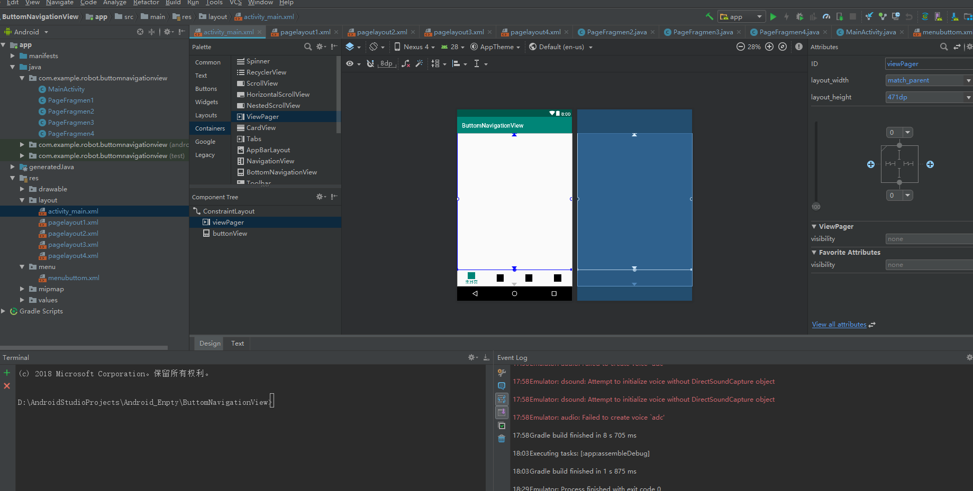Click the Infer Constraints magic wand
The image size is (973, 491).
419,64
